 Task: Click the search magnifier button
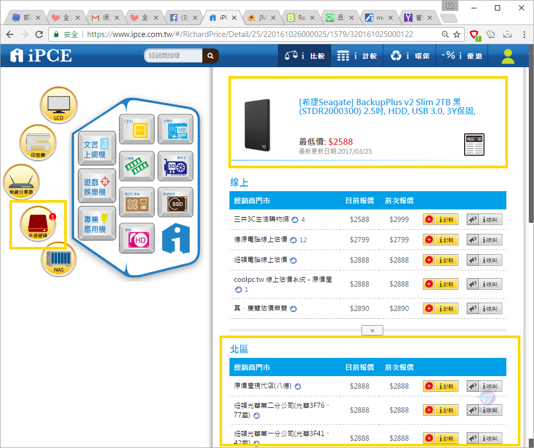pos(211,55)
